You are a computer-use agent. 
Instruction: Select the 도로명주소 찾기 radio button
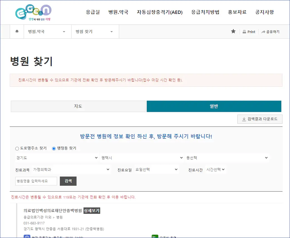(x=17, y=148)
